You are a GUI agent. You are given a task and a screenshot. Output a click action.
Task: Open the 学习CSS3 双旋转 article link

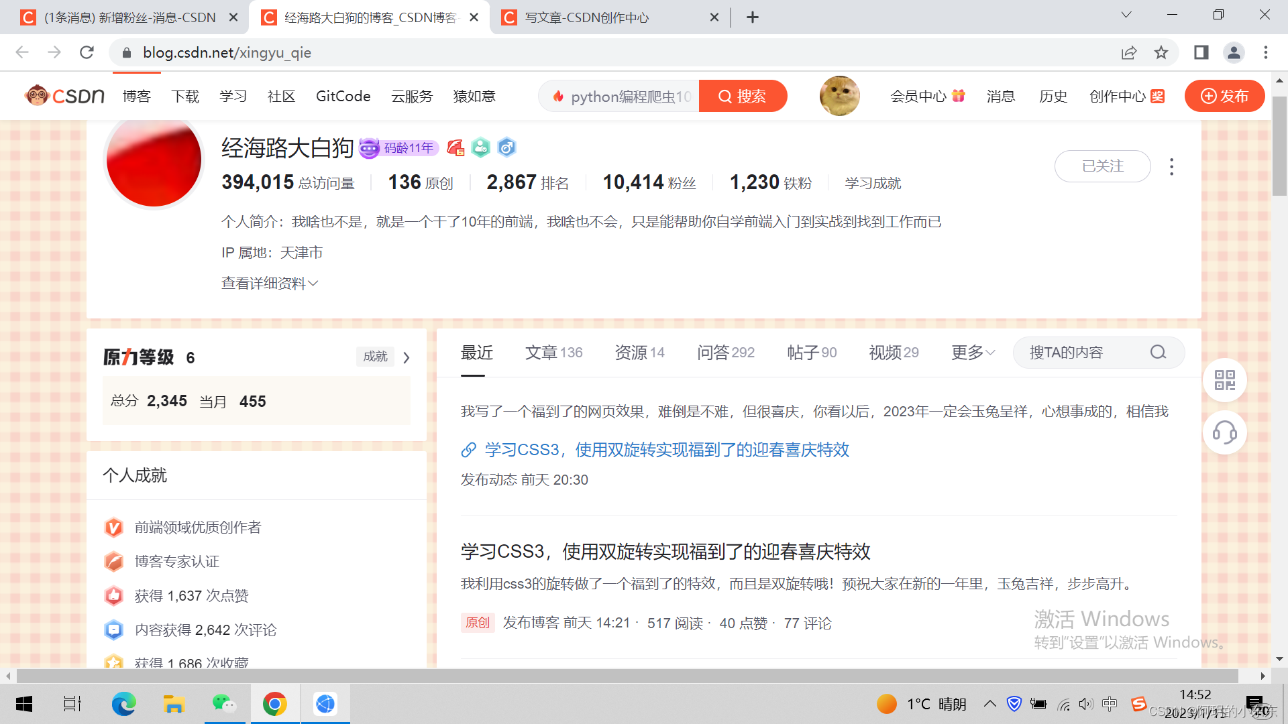click(667, 450)
